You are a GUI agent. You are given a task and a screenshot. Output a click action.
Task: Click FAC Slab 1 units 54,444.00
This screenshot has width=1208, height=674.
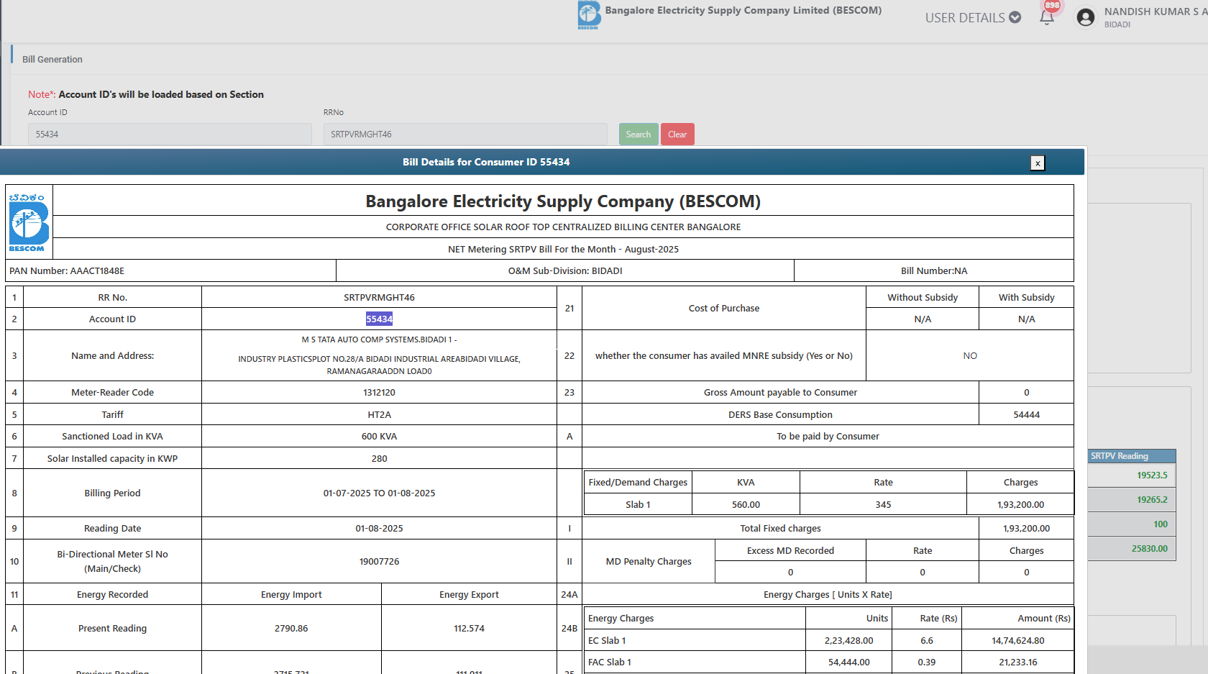848,662
